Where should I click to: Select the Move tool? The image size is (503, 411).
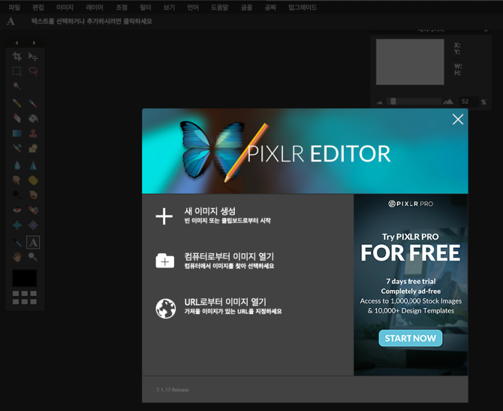click(x=33, y=56)
